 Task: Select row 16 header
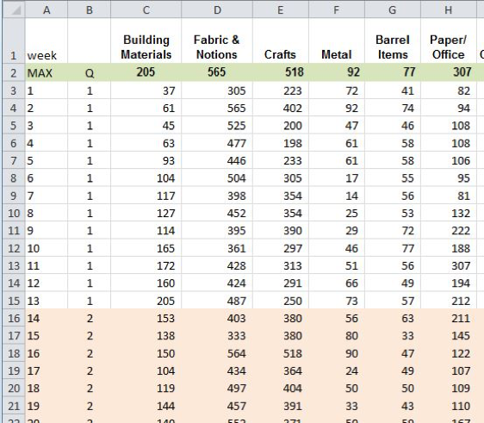[14, 318]
